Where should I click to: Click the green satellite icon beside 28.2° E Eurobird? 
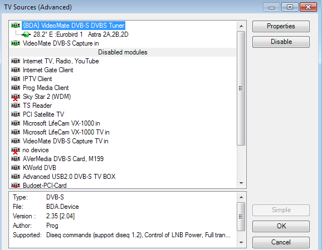click(x=26, y=34)
